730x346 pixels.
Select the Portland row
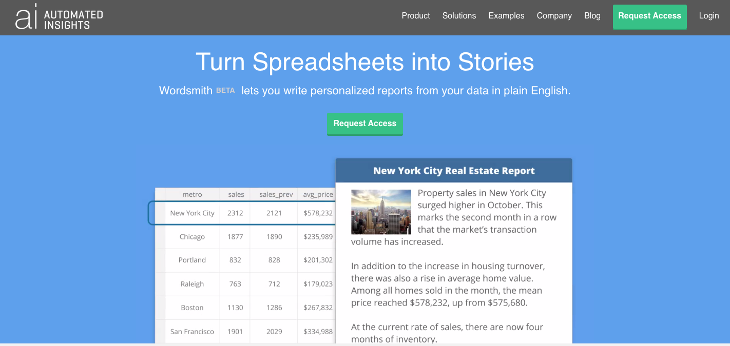(x=192, y=260)
